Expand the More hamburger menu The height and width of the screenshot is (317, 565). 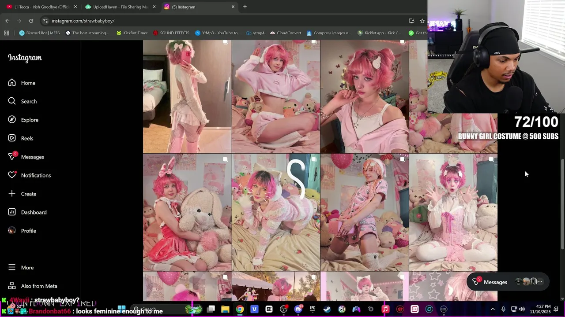21,268
